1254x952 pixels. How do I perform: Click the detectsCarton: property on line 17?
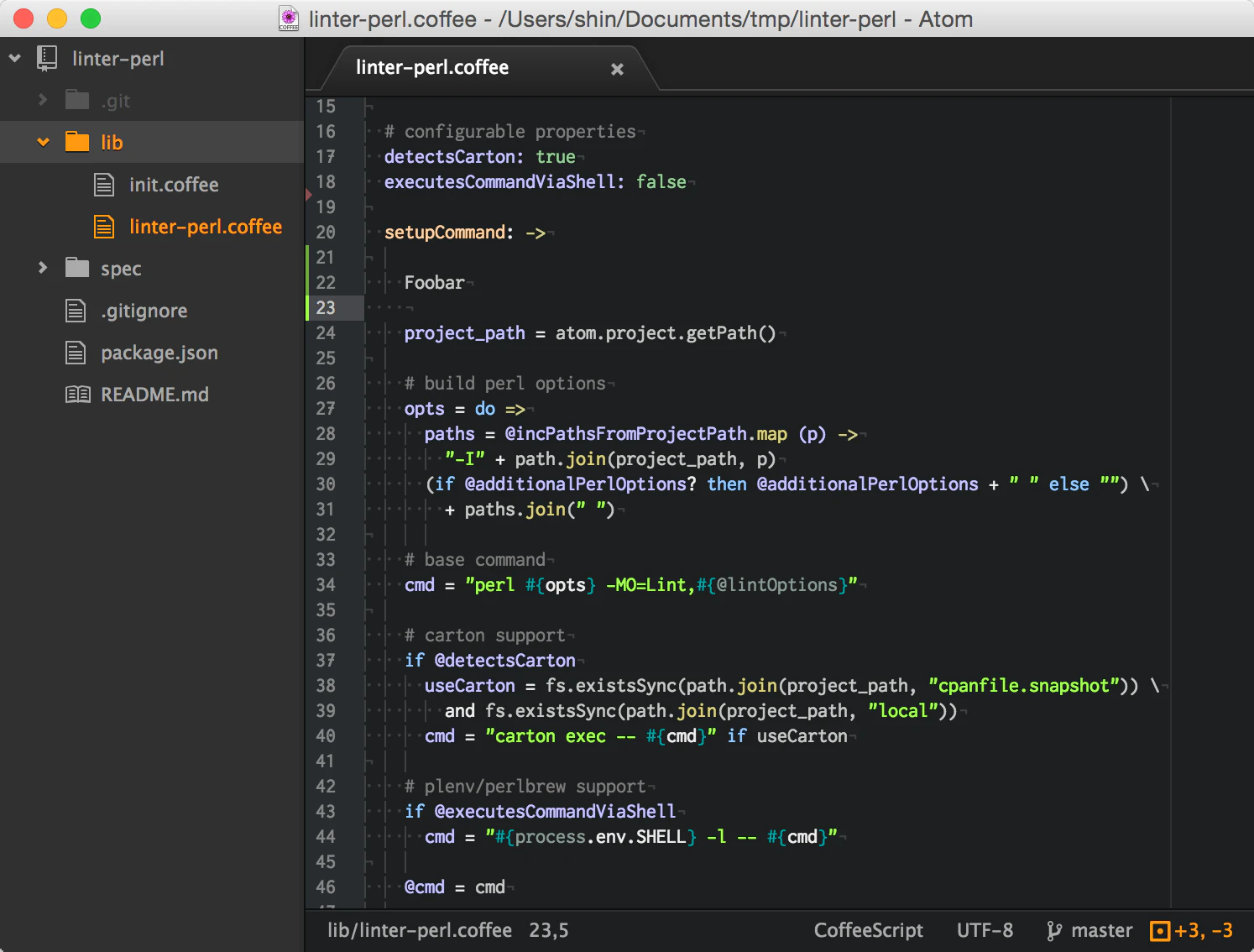click(454, 157)
